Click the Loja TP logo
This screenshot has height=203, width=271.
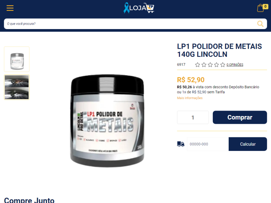pyautogui.click(x=139, y=8)
